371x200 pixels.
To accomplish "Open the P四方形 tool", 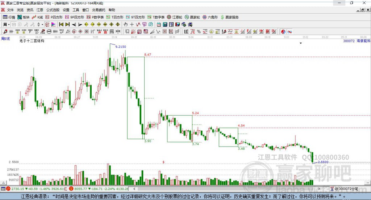I will coord(54,17).
